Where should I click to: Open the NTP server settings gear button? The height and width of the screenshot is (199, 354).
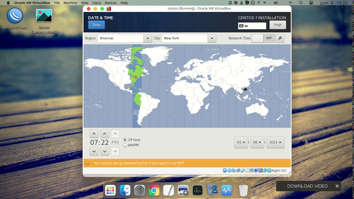tap(280, 38)
